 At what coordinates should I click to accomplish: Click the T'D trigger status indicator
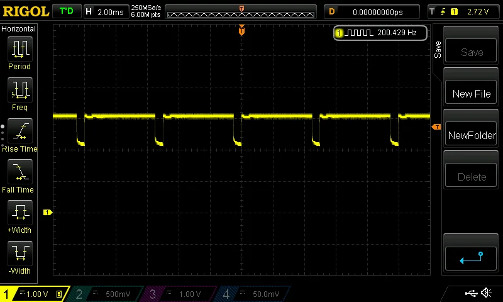point(67,11)
